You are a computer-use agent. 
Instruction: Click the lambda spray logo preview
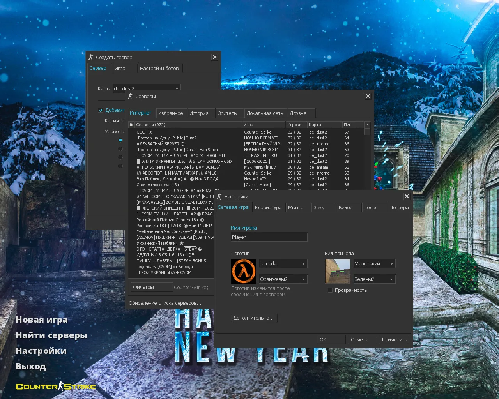tap(244, 271)
